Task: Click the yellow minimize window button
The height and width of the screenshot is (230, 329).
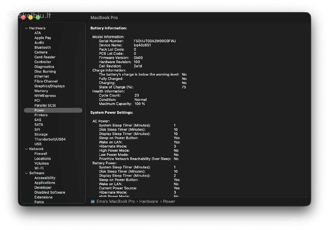Action: coord(30,18)
